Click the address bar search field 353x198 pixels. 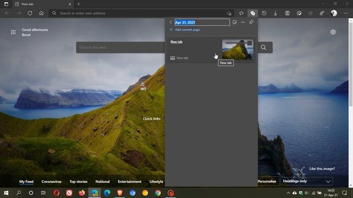pyautogui.click(x=142, y=13)
